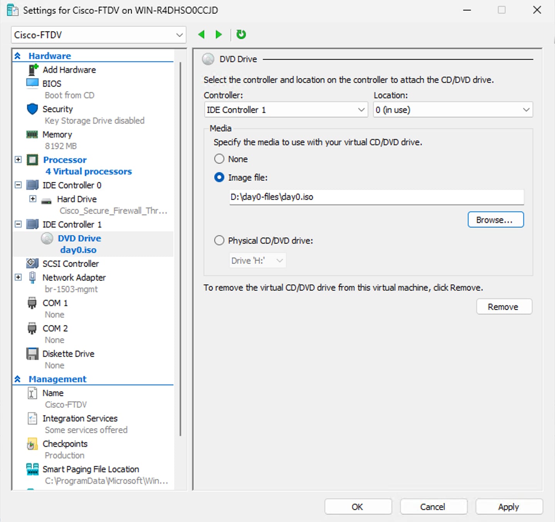Select Add Hardware in the tree
The image size is (555, 522).
point(69,70)
